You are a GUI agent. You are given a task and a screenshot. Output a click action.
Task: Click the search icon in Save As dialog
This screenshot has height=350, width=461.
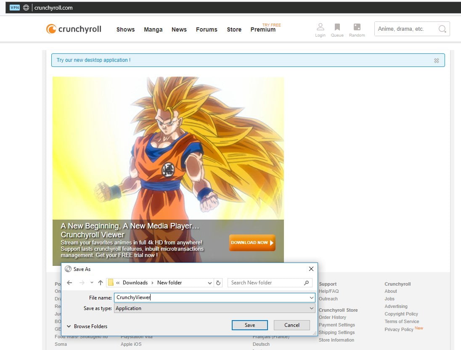coord(306,283)
